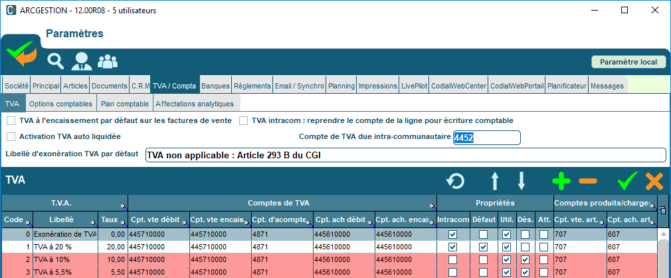Toggle Activation TVA auto liquidée
Viewport: 671px width, 278px height.
click(x=11, y=136)
